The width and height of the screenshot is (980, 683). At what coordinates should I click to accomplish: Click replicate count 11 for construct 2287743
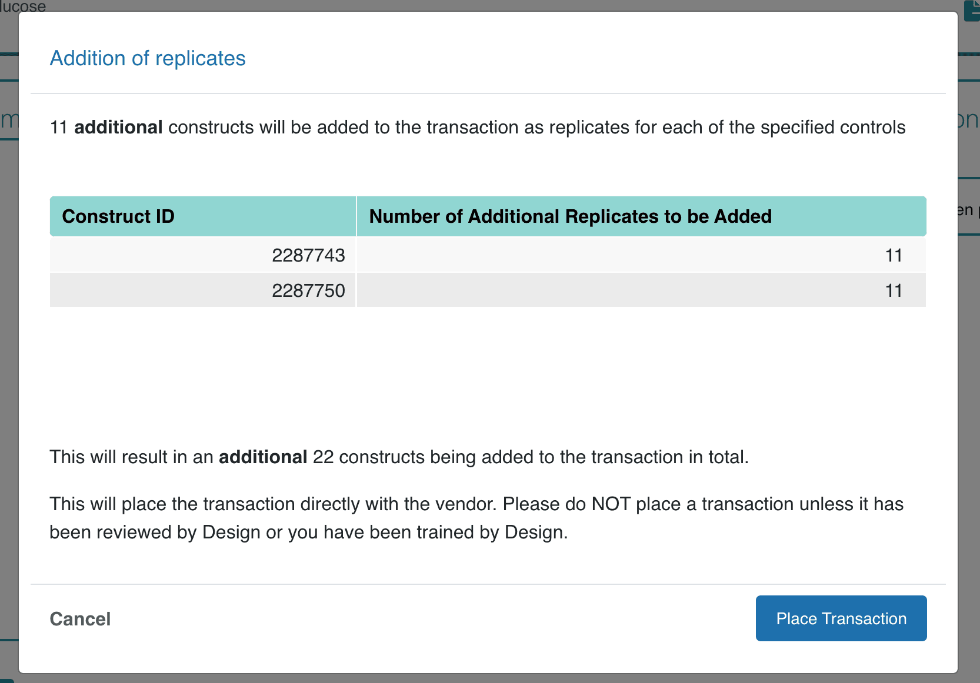[x=894, y=255]
